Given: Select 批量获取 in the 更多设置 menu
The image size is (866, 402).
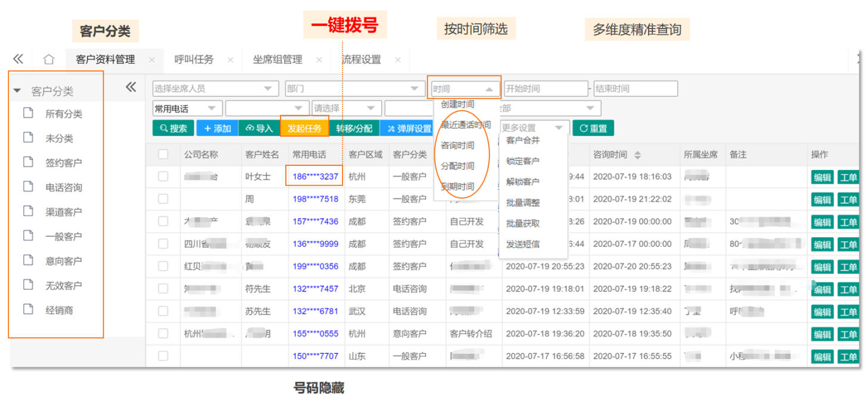Looking at the screenshot, I should coord(523,224).
